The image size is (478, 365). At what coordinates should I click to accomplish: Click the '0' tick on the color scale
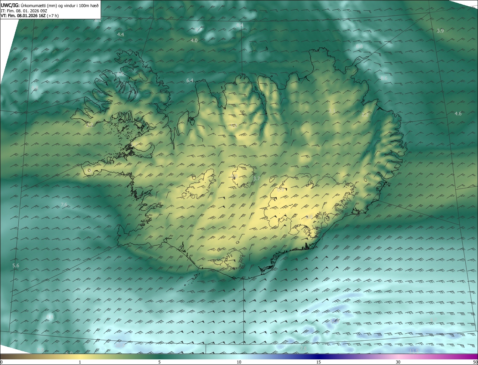pos(1,362)
